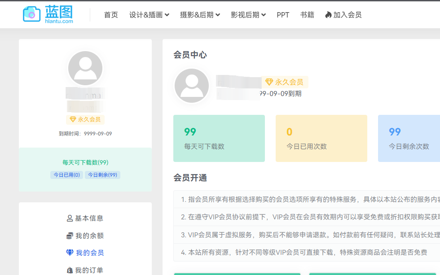Click the yellow 今日已用次数 stat card

point(321,138)
